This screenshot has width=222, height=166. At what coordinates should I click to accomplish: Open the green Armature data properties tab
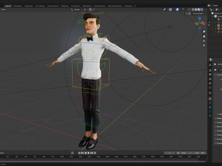tap(210, 112)
